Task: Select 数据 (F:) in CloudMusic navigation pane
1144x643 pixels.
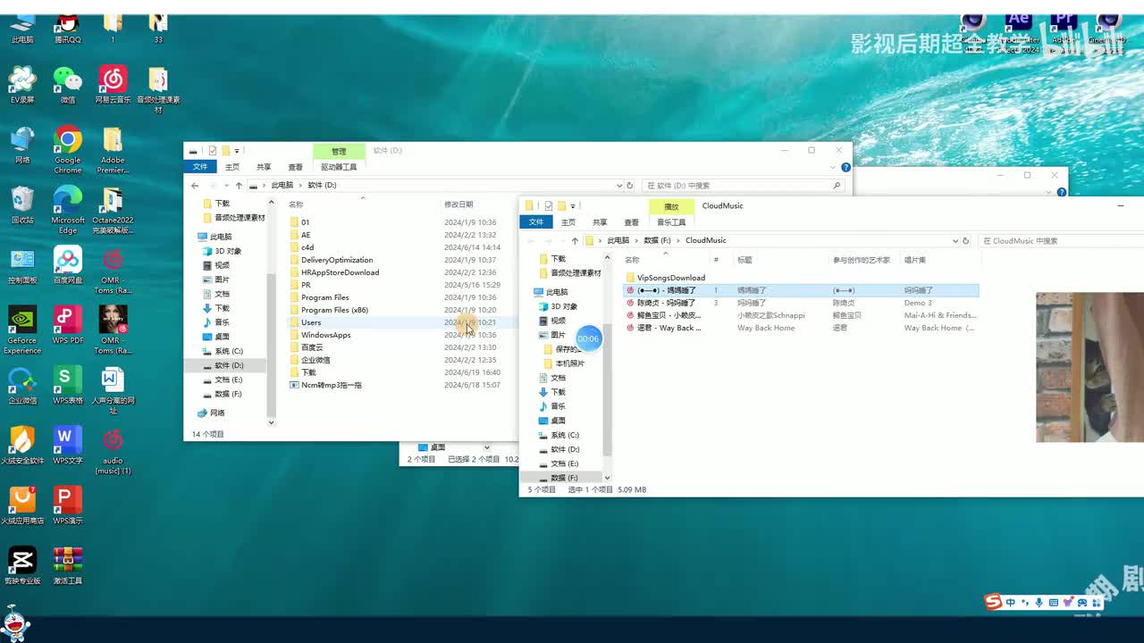Action: point(564,478)
